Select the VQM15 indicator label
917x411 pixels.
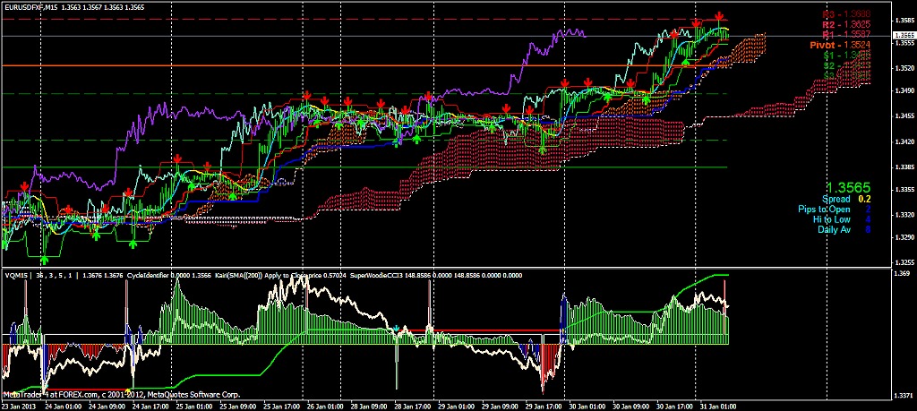click(x=17, y=274)
